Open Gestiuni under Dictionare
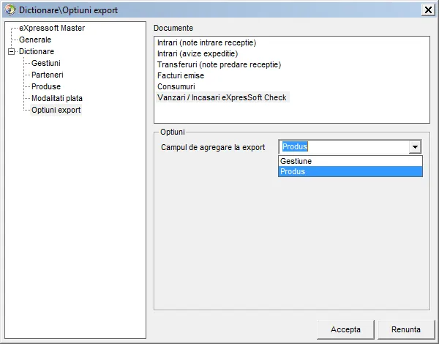Screen dimensions: 439x344 click(46, 63)
